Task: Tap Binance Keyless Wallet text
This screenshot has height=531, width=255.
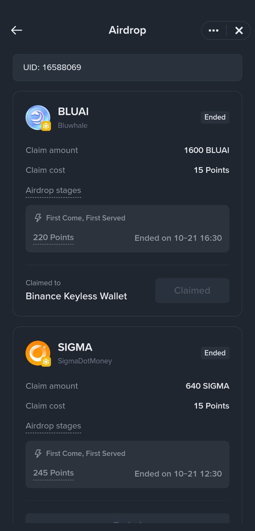Action: (x=76, y=296)
